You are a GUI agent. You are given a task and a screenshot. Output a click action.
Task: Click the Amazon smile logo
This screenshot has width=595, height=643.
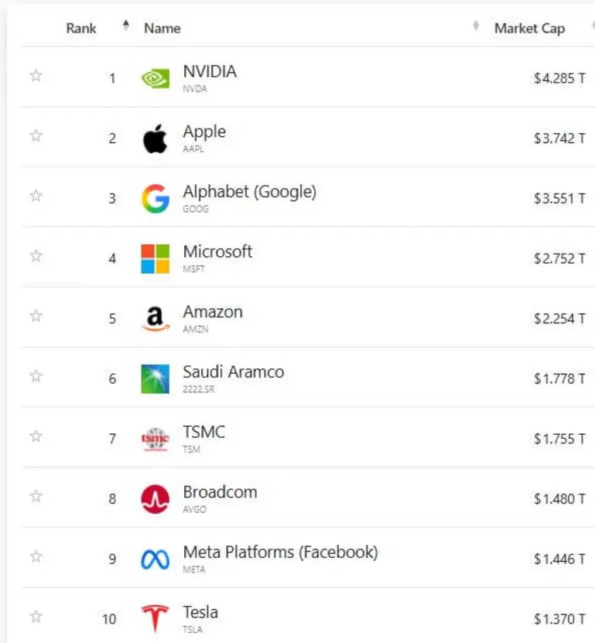coord(155,319)
